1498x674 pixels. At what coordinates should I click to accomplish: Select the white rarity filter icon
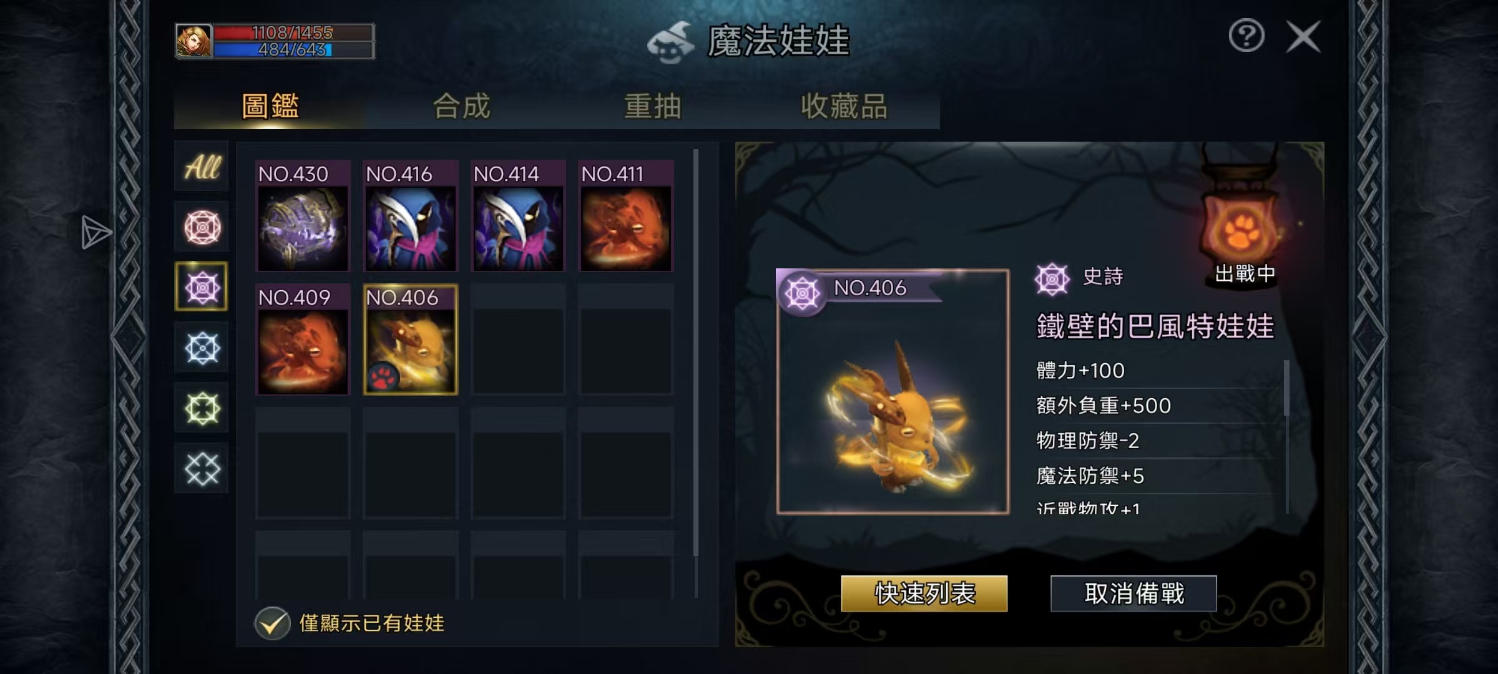tap(202, 469)
